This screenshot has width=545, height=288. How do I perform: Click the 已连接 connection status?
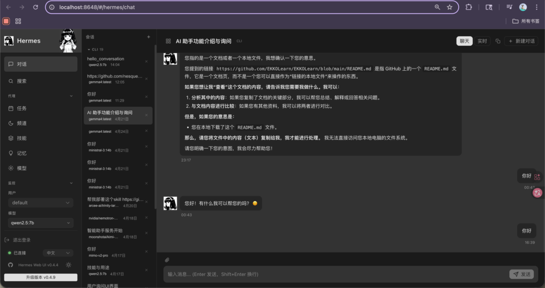click(16, 253)
